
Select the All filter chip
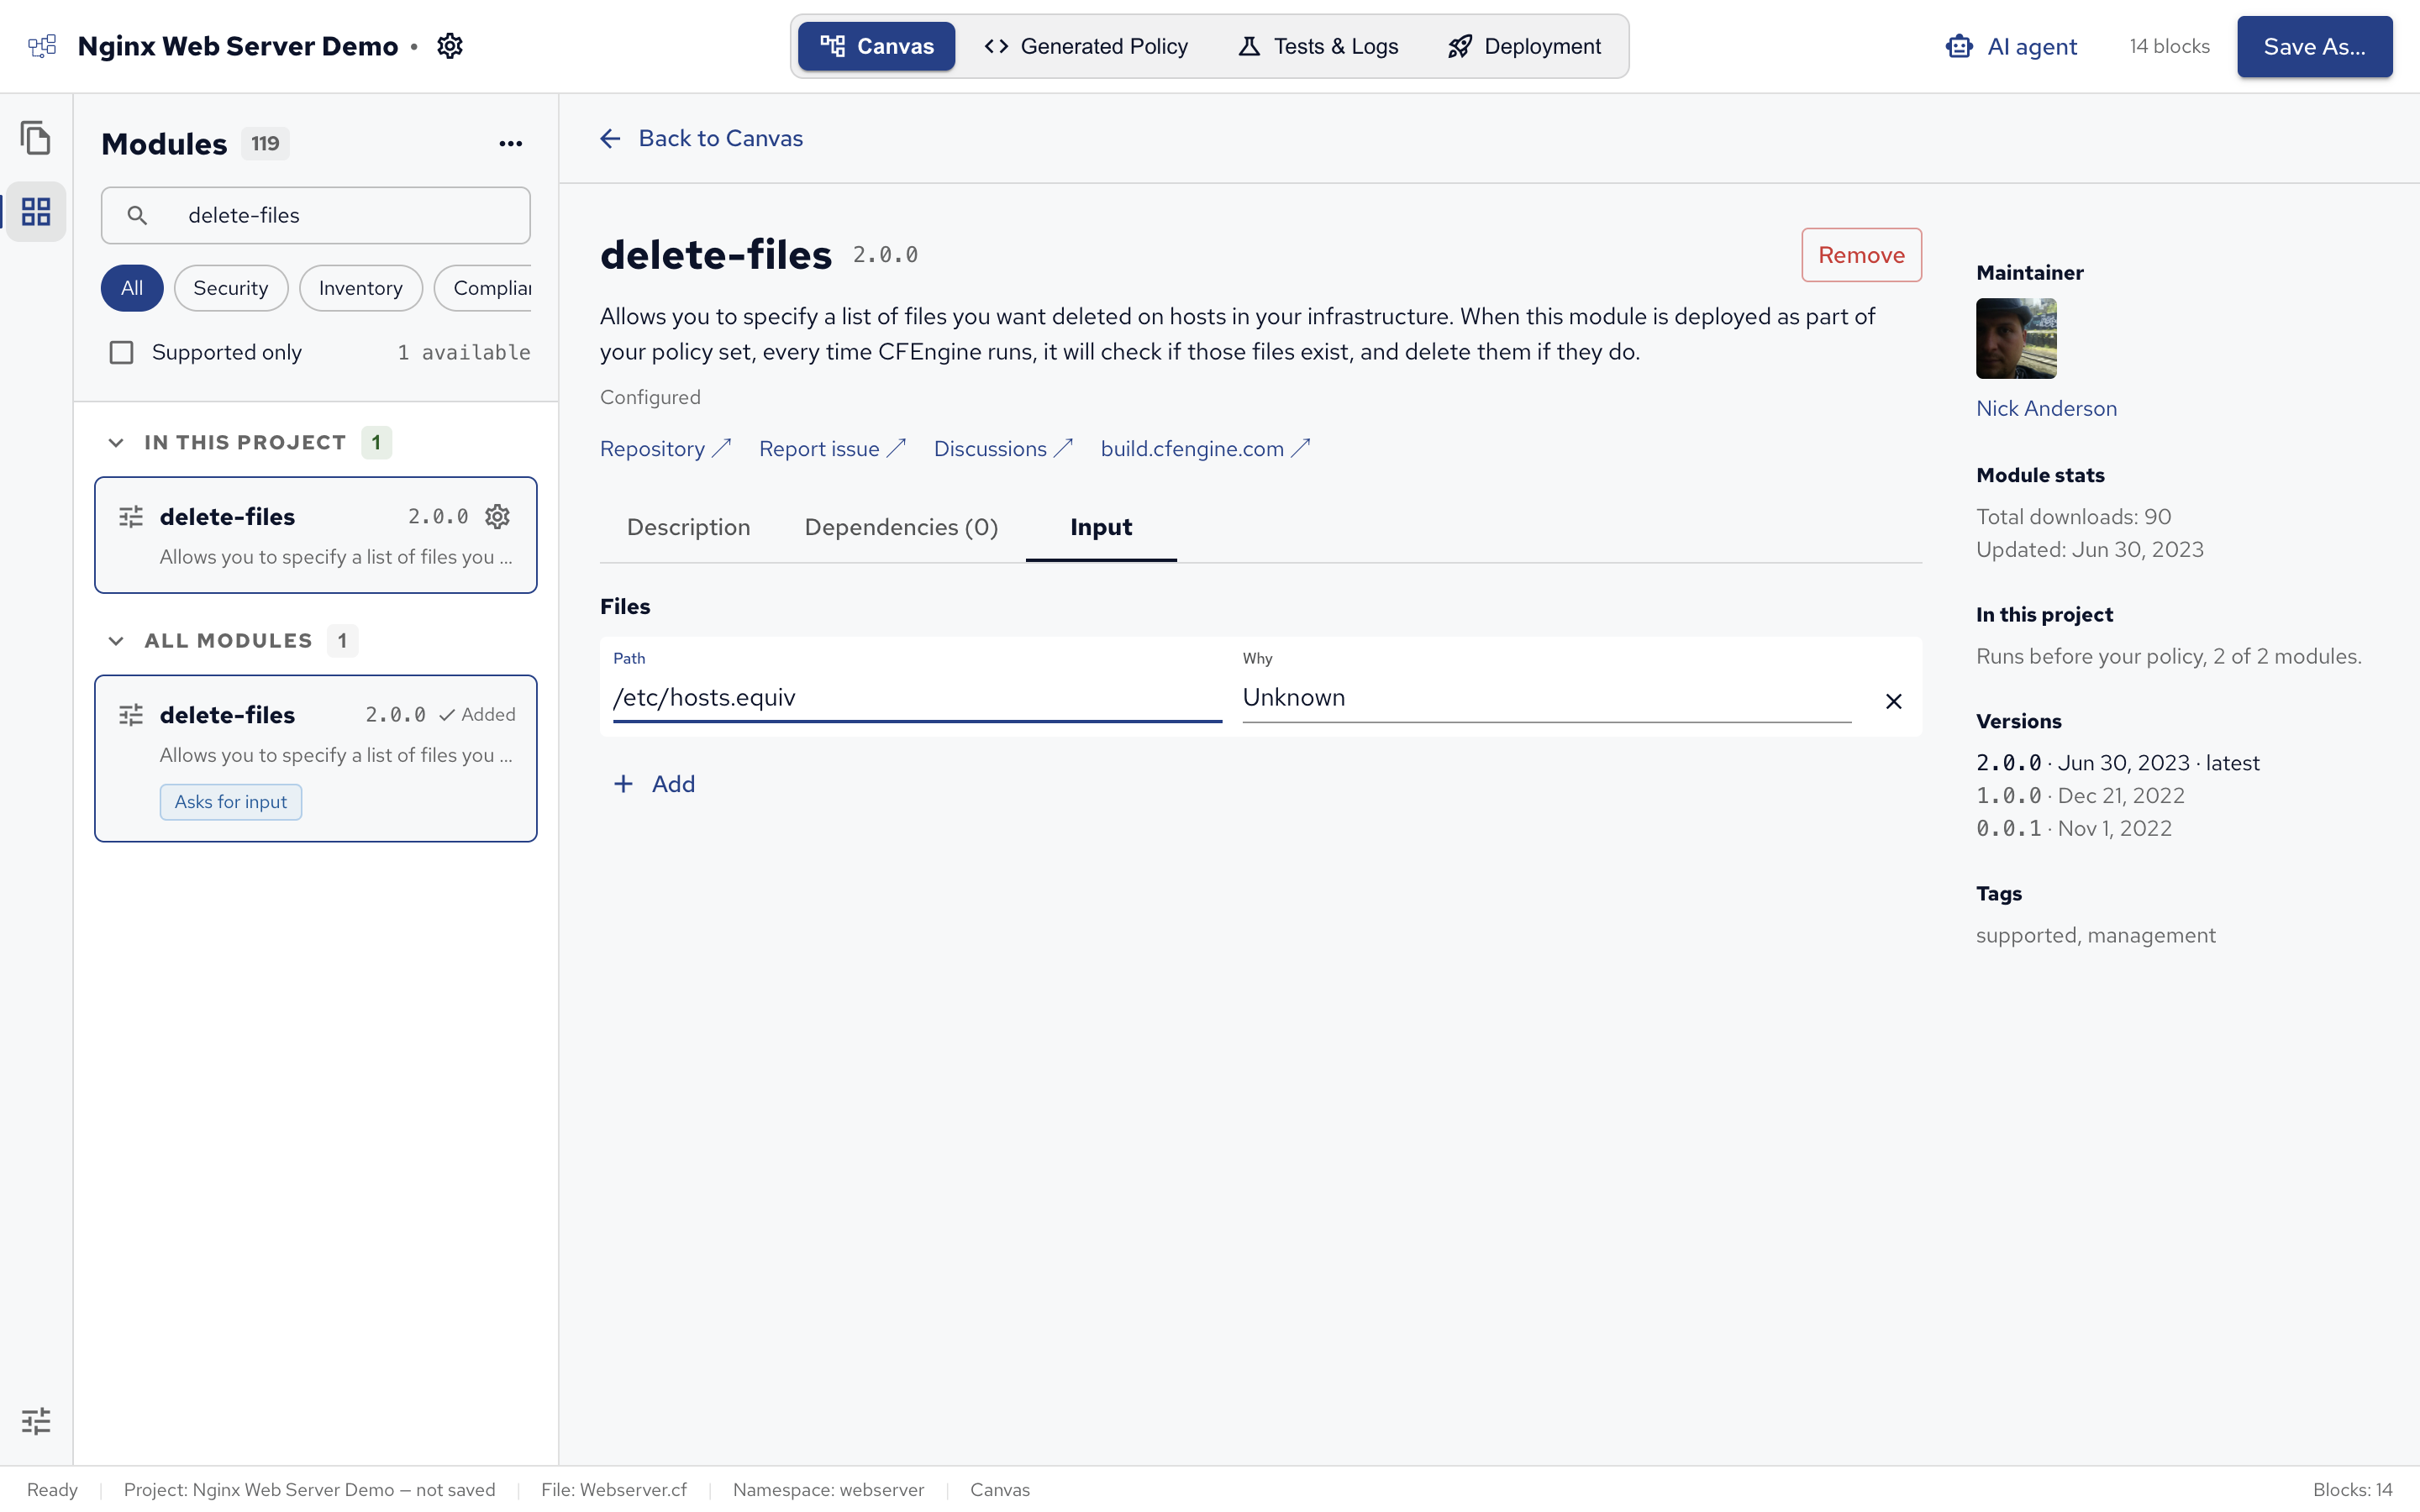tap(132, 288)
